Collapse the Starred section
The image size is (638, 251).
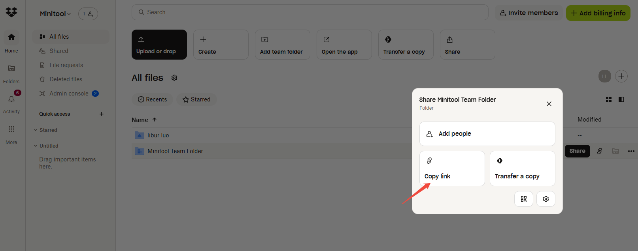[x=36, y=130]
